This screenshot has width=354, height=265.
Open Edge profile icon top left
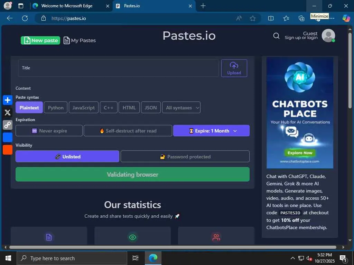pos(8,6)
